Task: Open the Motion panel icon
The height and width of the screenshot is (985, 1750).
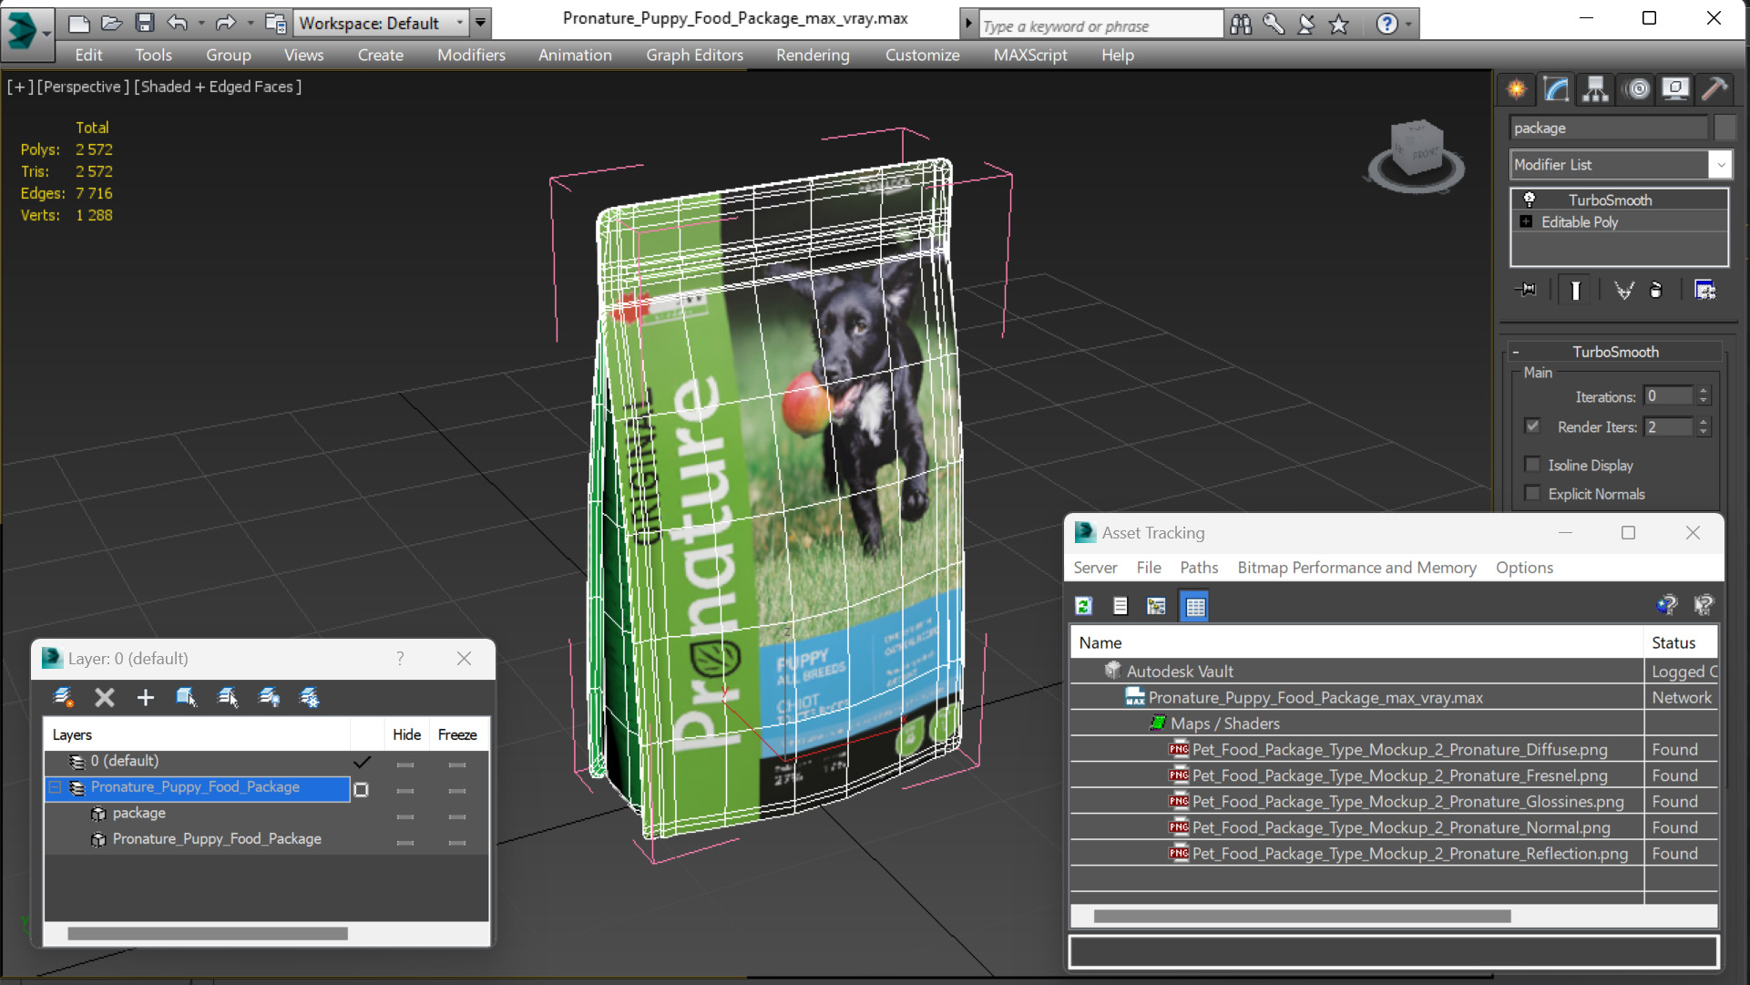Action: [x=1637, y=88]
